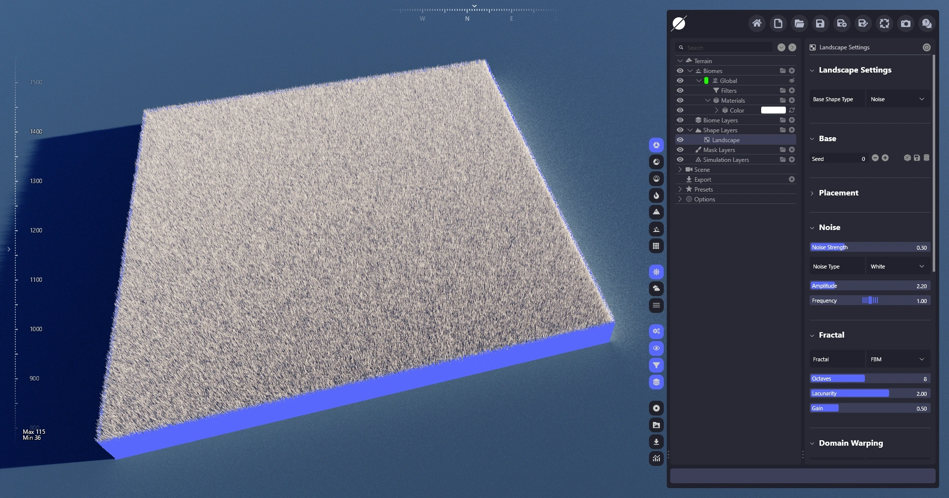Click the help chat icon in the top toolbar
The image size is (949, 498).
coord(927,24)
